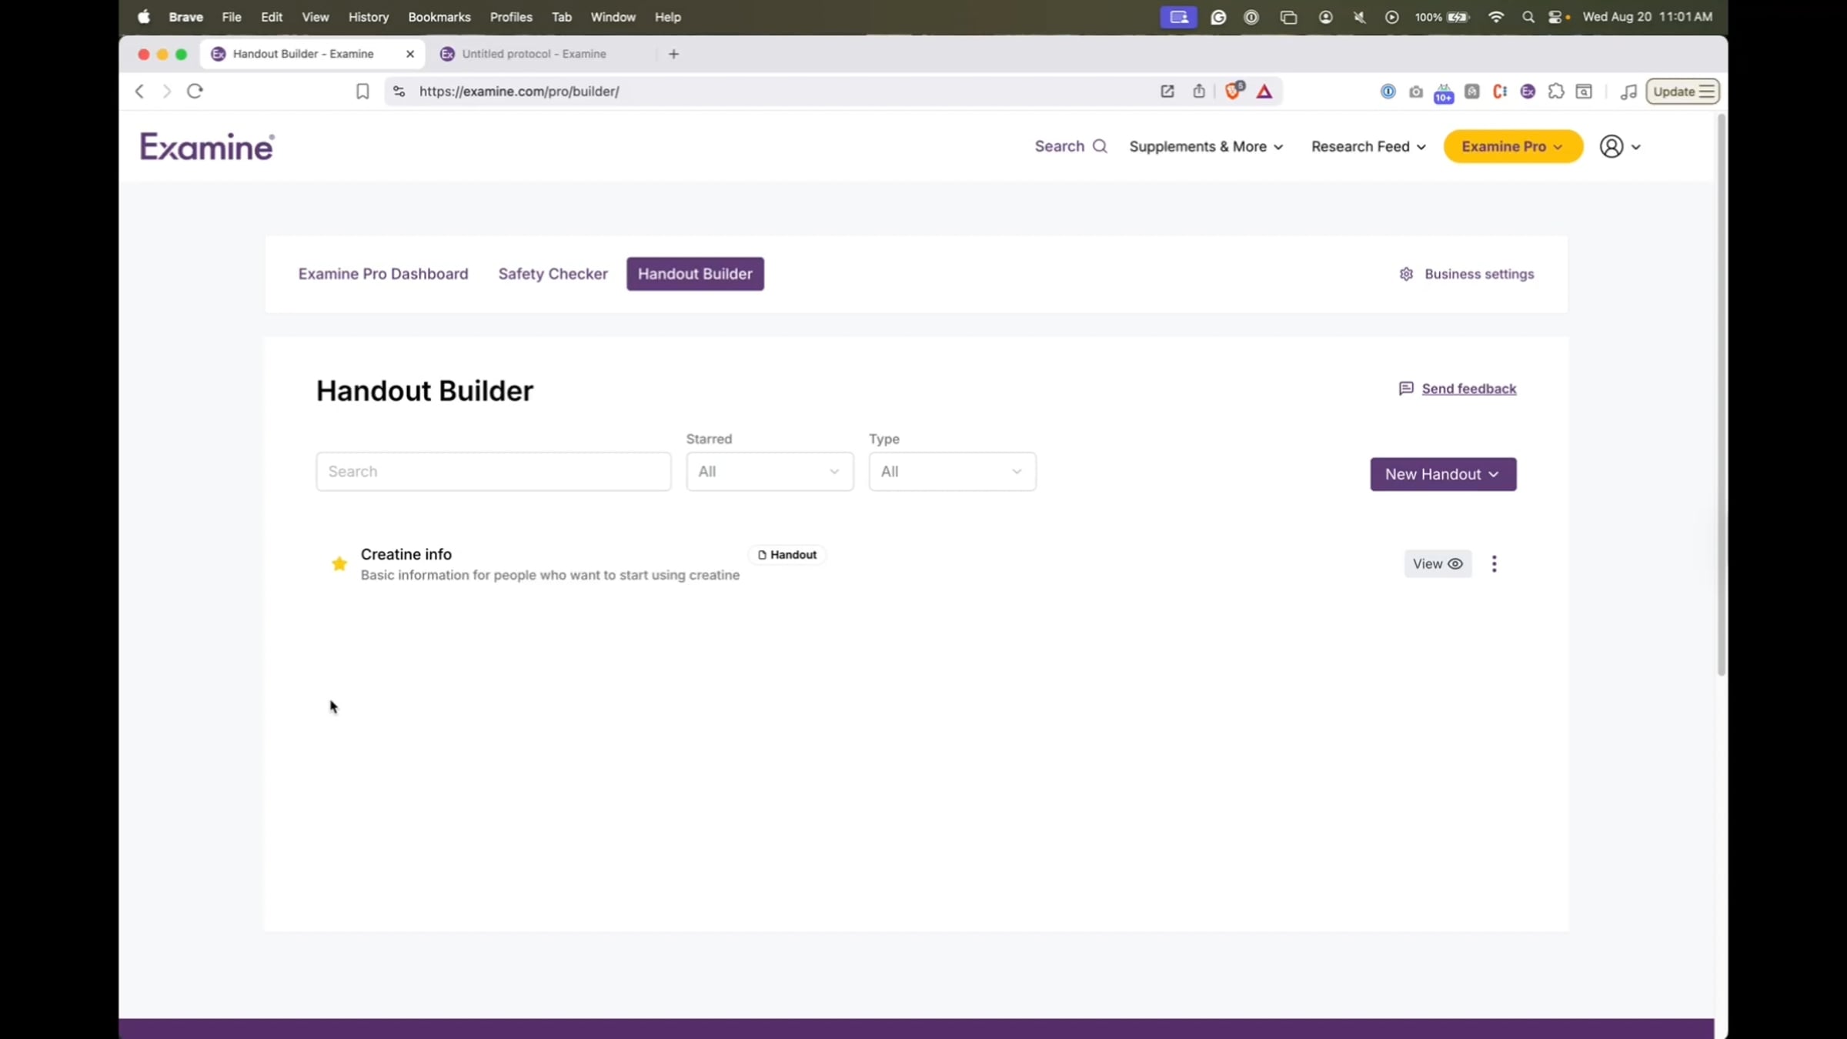Click the share icon in address bar

[1198, 92]
